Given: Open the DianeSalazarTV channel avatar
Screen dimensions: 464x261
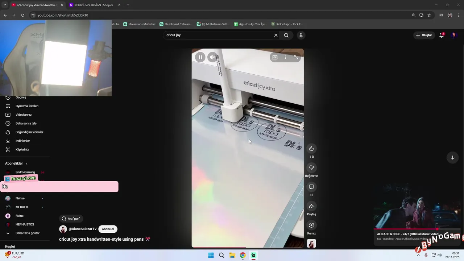Looking at the screenshot, I should (x=63, y=229).
